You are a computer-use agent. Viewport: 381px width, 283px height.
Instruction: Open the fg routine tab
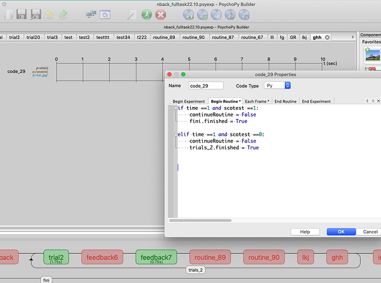point(282,37)
